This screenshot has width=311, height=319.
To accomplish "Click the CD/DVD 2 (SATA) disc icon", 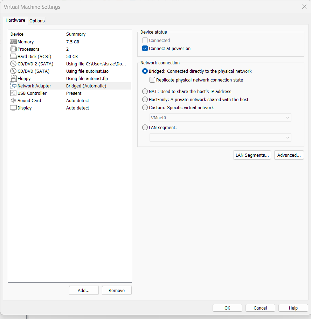I will [x=13, y=64].
